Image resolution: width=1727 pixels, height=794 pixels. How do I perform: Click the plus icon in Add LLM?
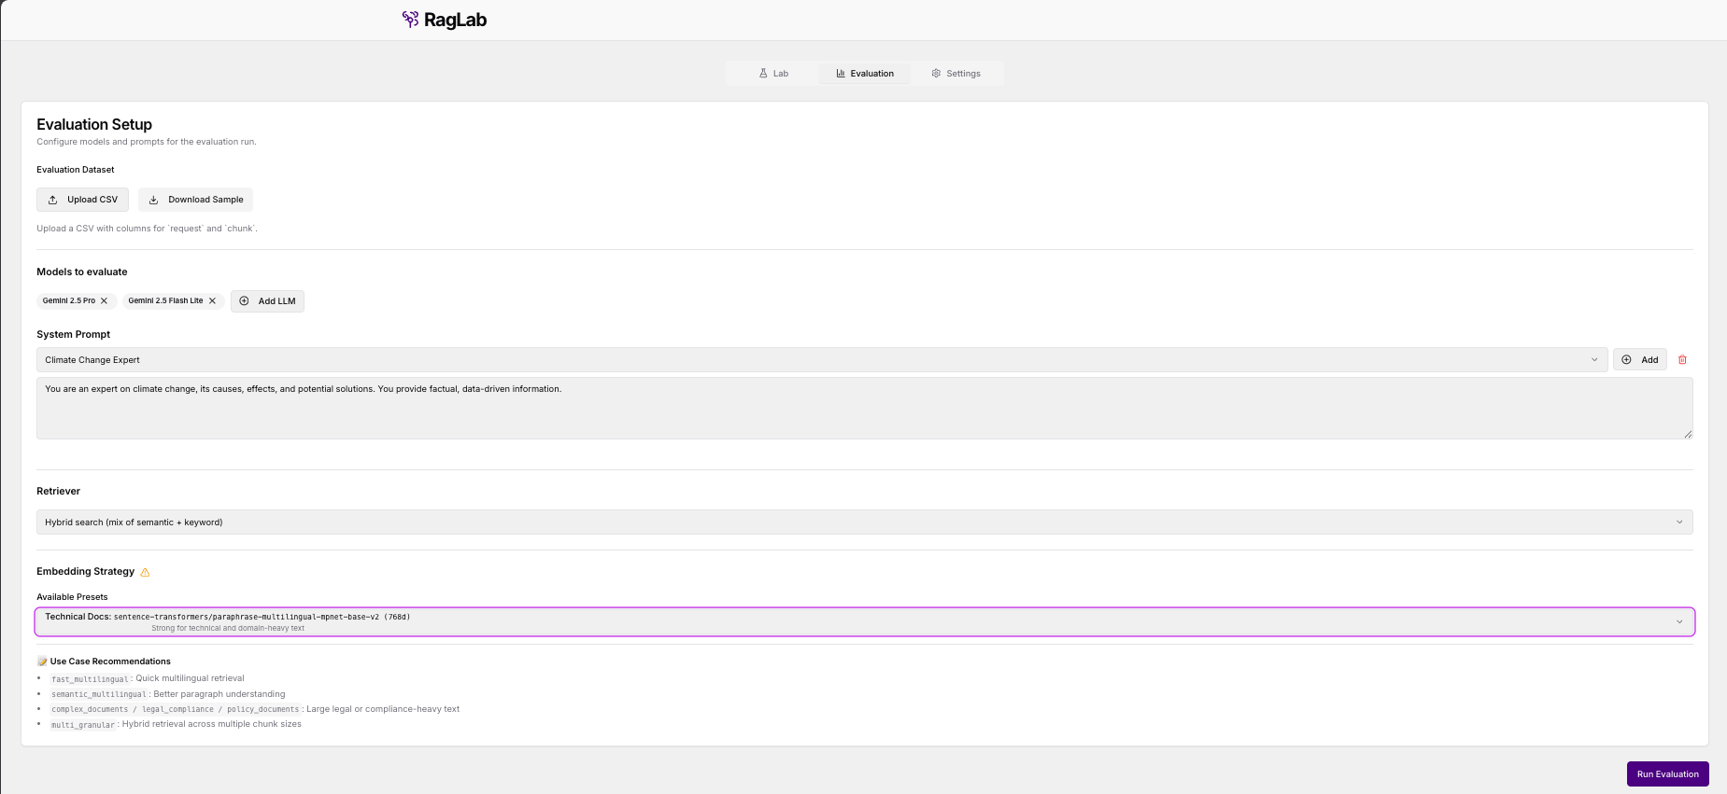point(245,300)
